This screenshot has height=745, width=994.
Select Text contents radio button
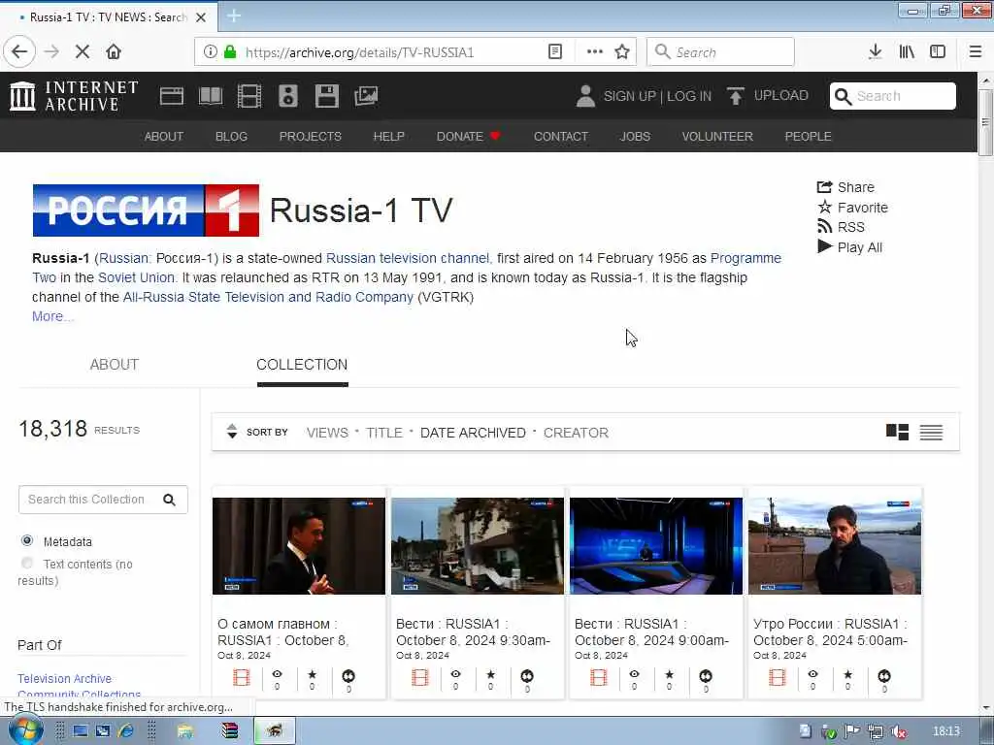(26, 563)
